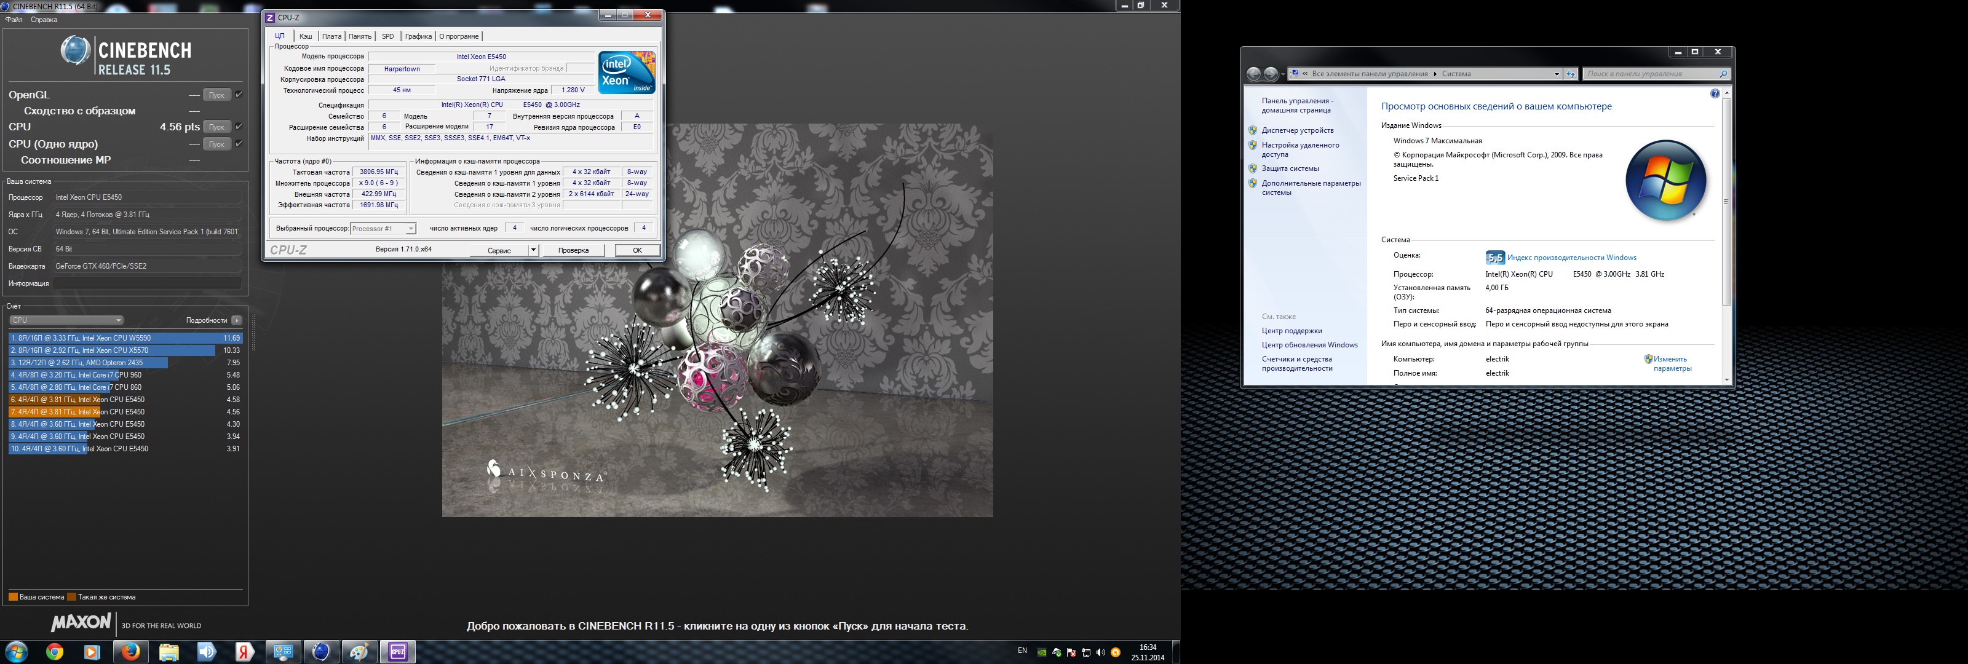
Task: Open the Yandex taskbar shortcut
Action: point(245,652)
